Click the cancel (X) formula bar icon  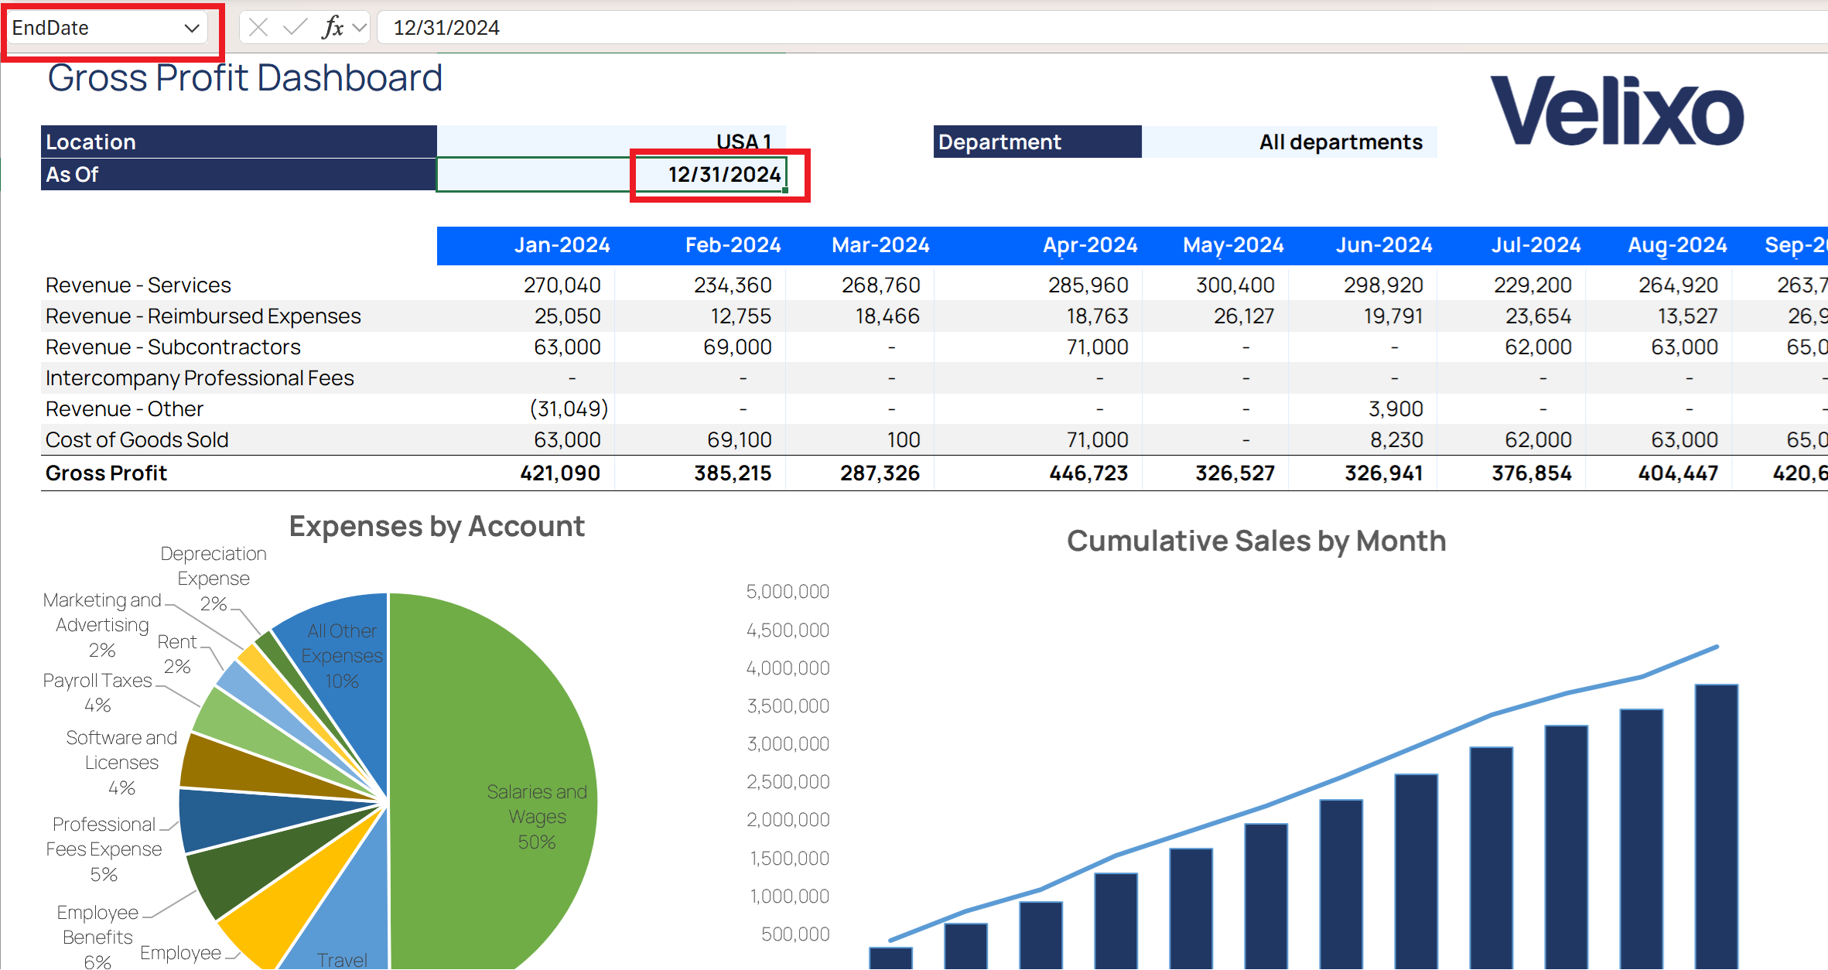point(258,28)
